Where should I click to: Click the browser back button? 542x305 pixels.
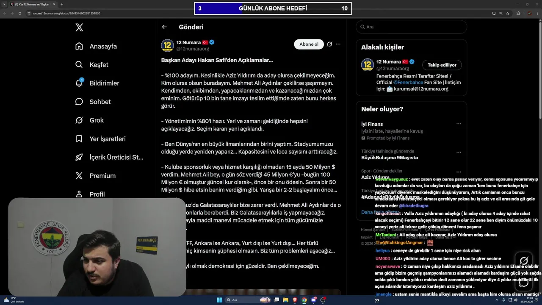pos(4,13)
